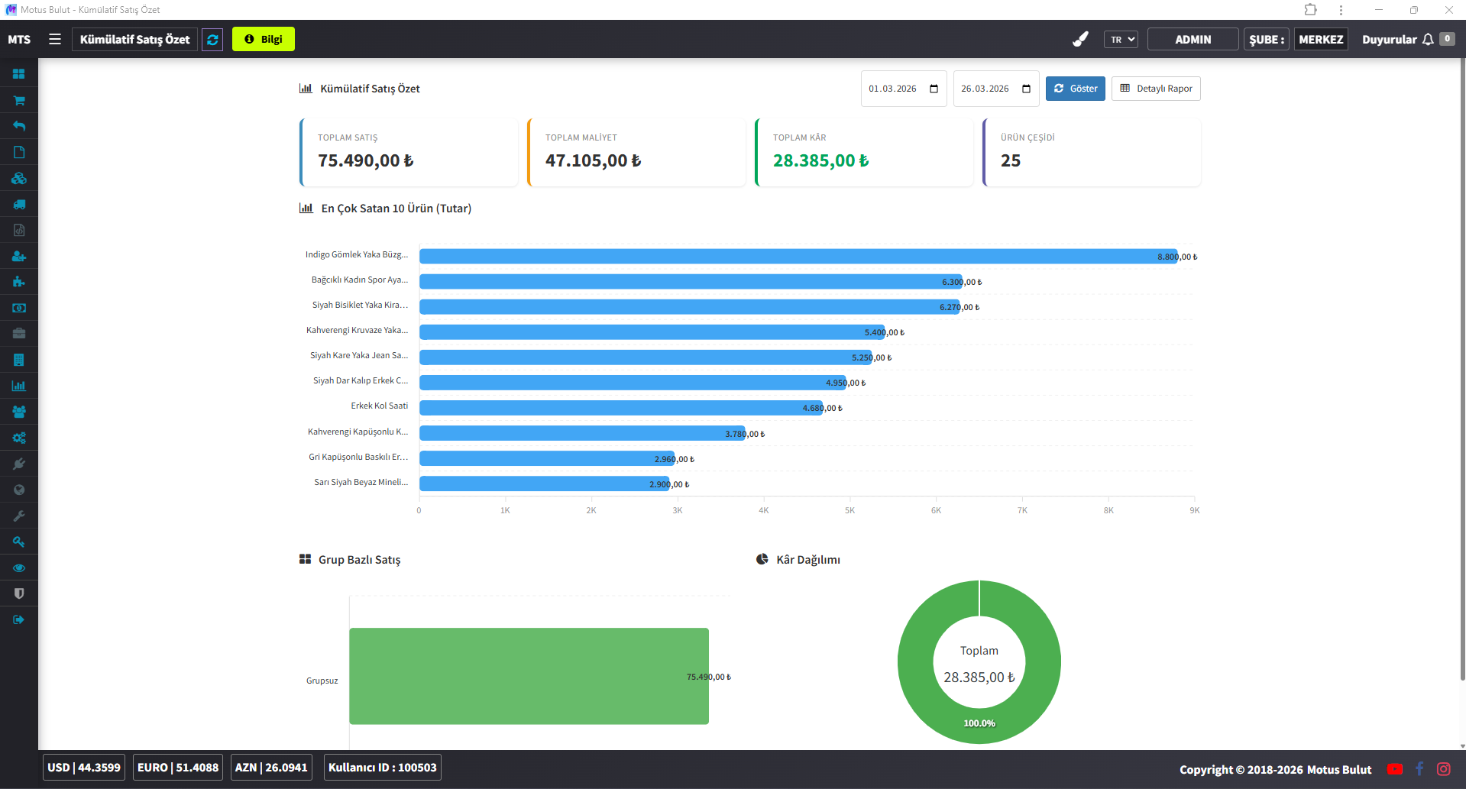Image resolution: width=1466 pixels, height=789 pixels.
Task: Open the stacked boxes inventory icon
Action: click(x=19, y=178)
